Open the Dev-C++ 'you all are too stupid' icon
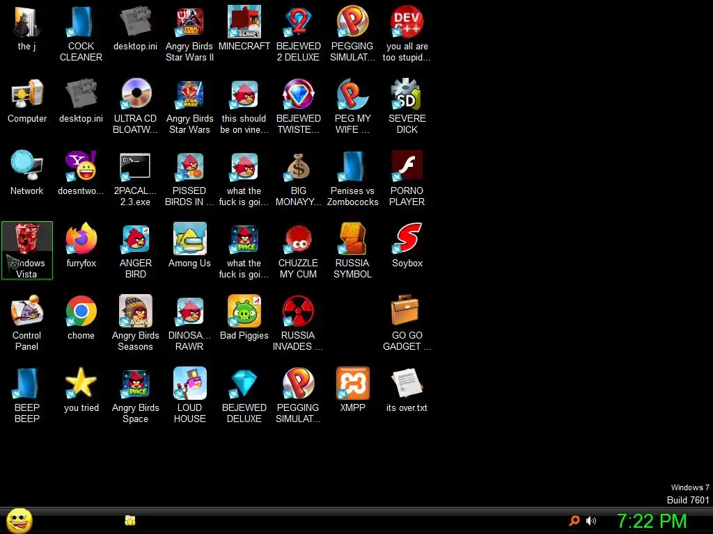 tap(407, 34)
